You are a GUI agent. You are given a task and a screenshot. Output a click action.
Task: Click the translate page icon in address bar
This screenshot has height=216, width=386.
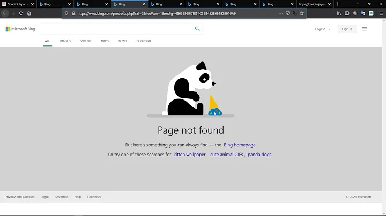(x=295, y=13)
